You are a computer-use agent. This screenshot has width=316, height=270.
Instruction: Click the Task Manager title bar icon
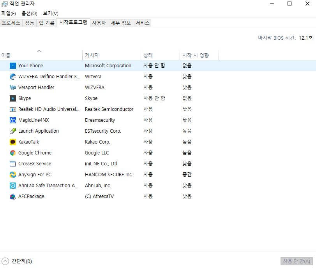[4, 4]
